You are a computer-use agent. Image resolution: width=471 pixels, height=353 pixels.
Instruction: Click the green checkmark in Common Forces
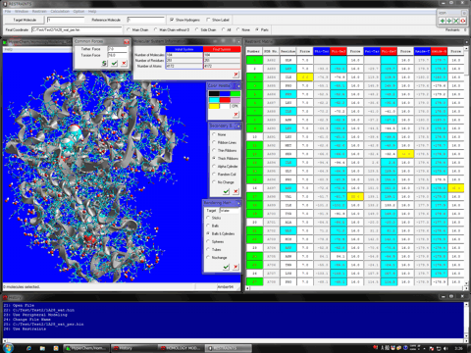(114, 63)
